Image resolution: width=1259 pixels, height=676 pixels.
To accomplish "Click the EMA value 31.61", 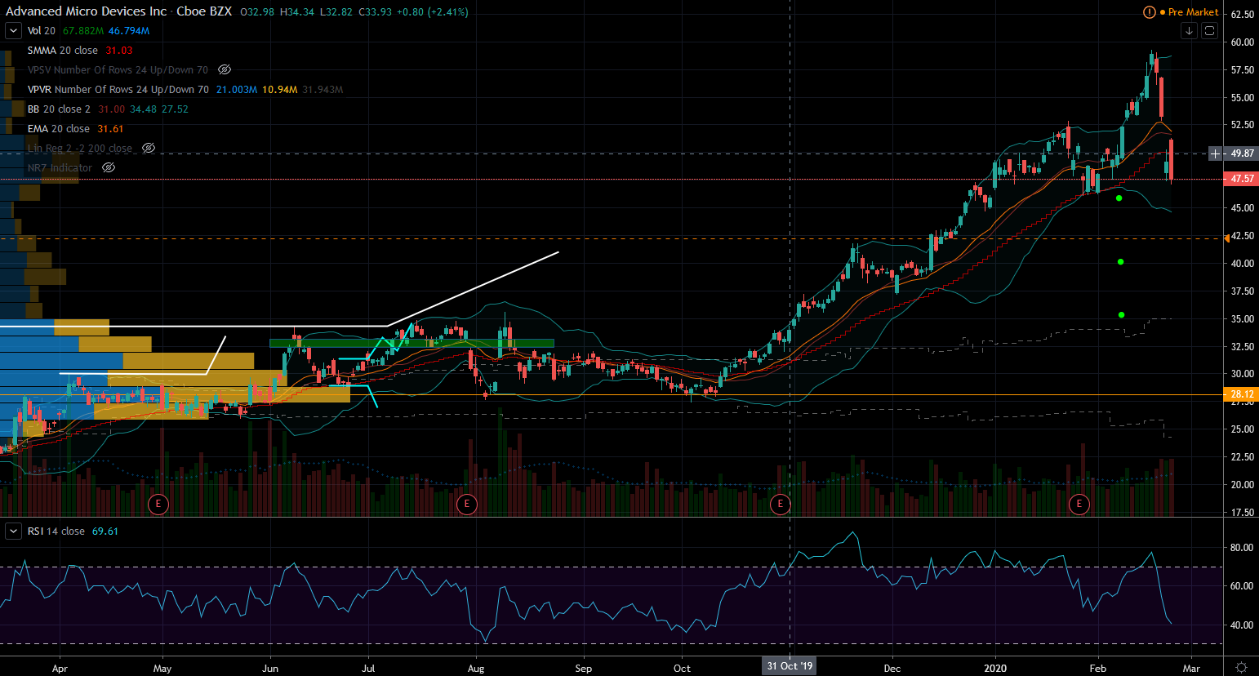I will tap(110, 129).
